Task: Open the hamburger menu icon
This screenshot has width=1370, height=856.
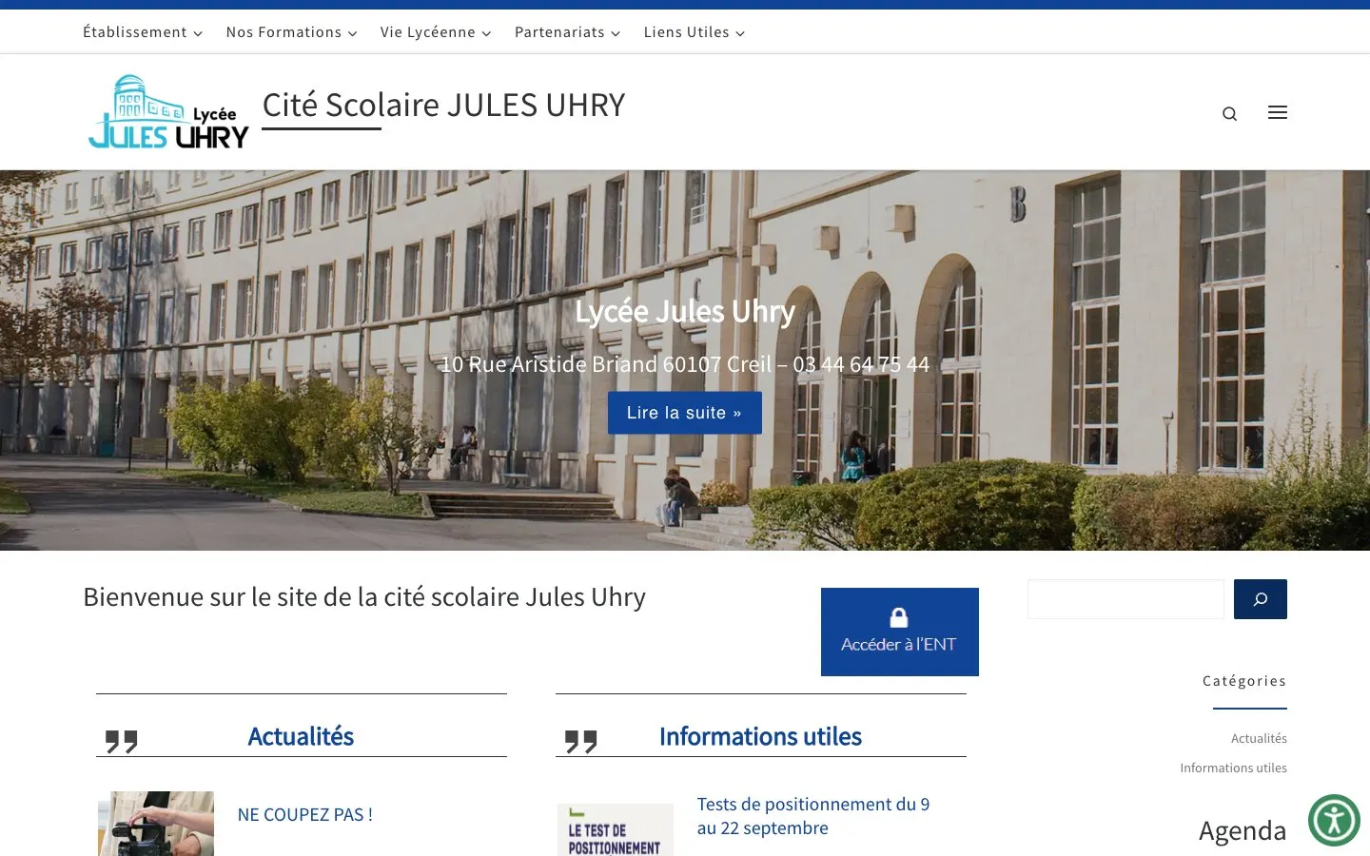Action: tap(1278, 112)
